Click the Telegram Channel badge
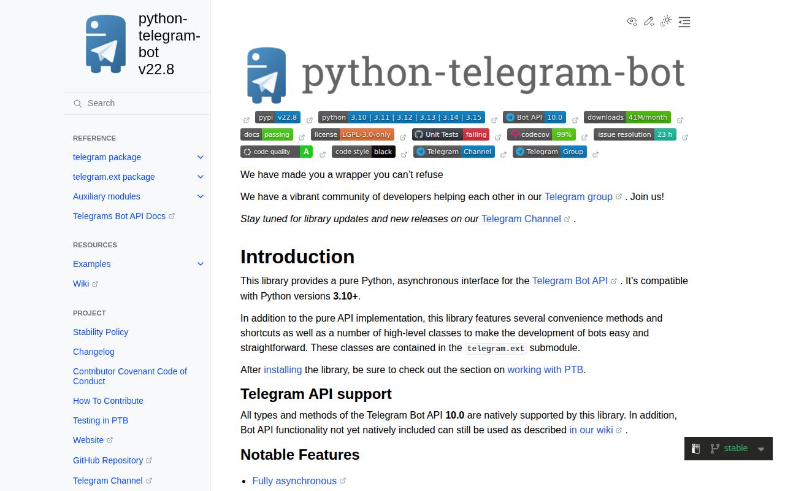 coord(454,152)
